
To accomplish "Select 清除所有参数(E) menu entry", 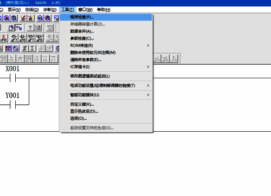I will click(106, 60).
